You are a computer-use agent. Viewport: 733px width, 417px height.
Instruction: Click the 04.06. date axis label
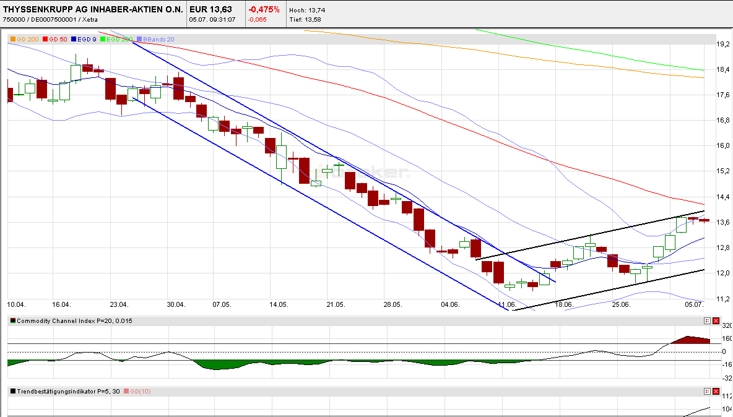450,304
